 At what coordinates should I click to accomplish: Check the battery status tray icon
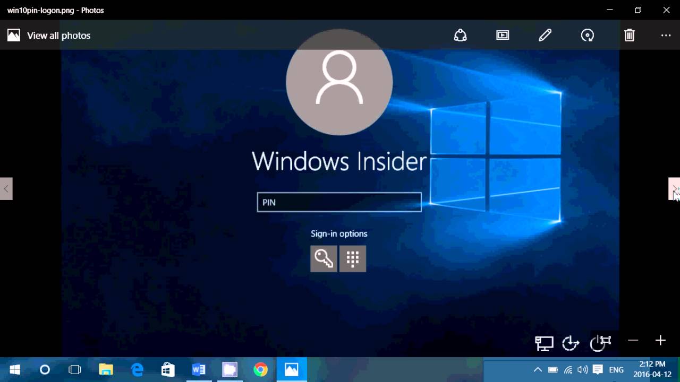[552, 370]
